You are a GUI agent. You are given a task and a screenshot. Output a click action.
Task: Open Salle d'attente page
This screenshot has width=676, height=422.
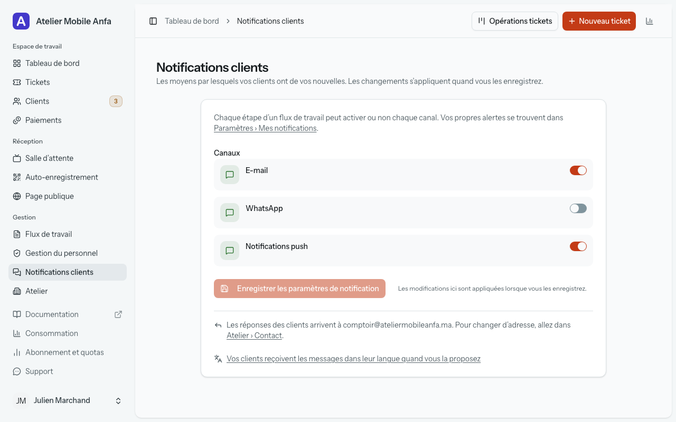(x=68, y=158)
